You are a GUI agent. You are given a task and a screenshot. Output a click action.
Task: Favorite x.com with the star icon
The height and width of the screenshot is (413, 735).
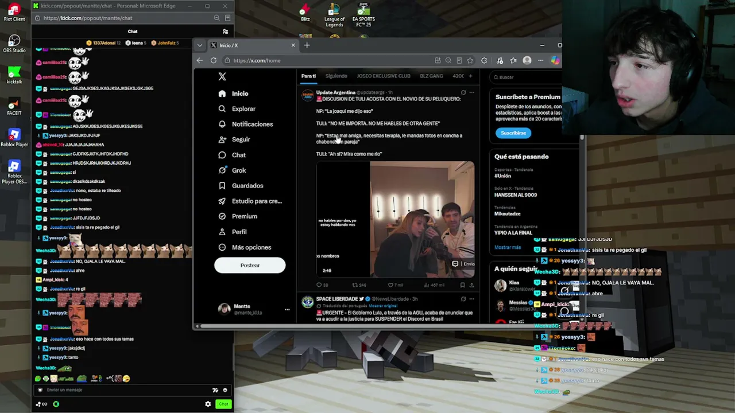pos(470,60)
